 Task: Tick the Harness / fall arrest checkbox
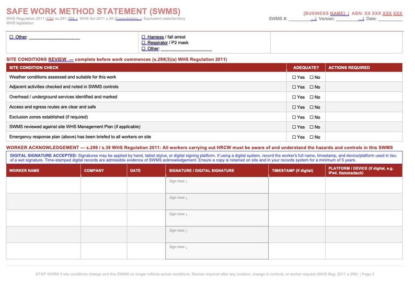143,37
